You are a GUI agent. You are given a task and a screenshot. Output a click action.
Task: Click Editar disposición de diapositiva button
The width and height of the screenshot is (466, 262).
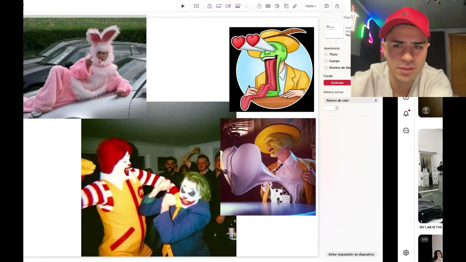(351, 254)
